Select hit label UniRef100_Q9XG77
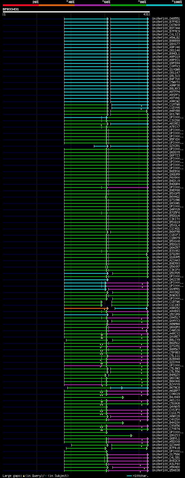This screenshot has width=185, height=478. pyautogui.click(x=166, y=44)
